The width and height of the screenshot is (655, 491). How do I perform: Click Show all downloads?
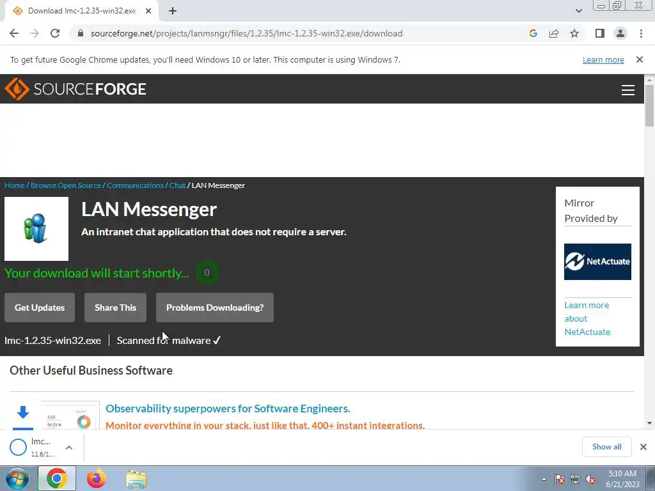tap(606, 447)
